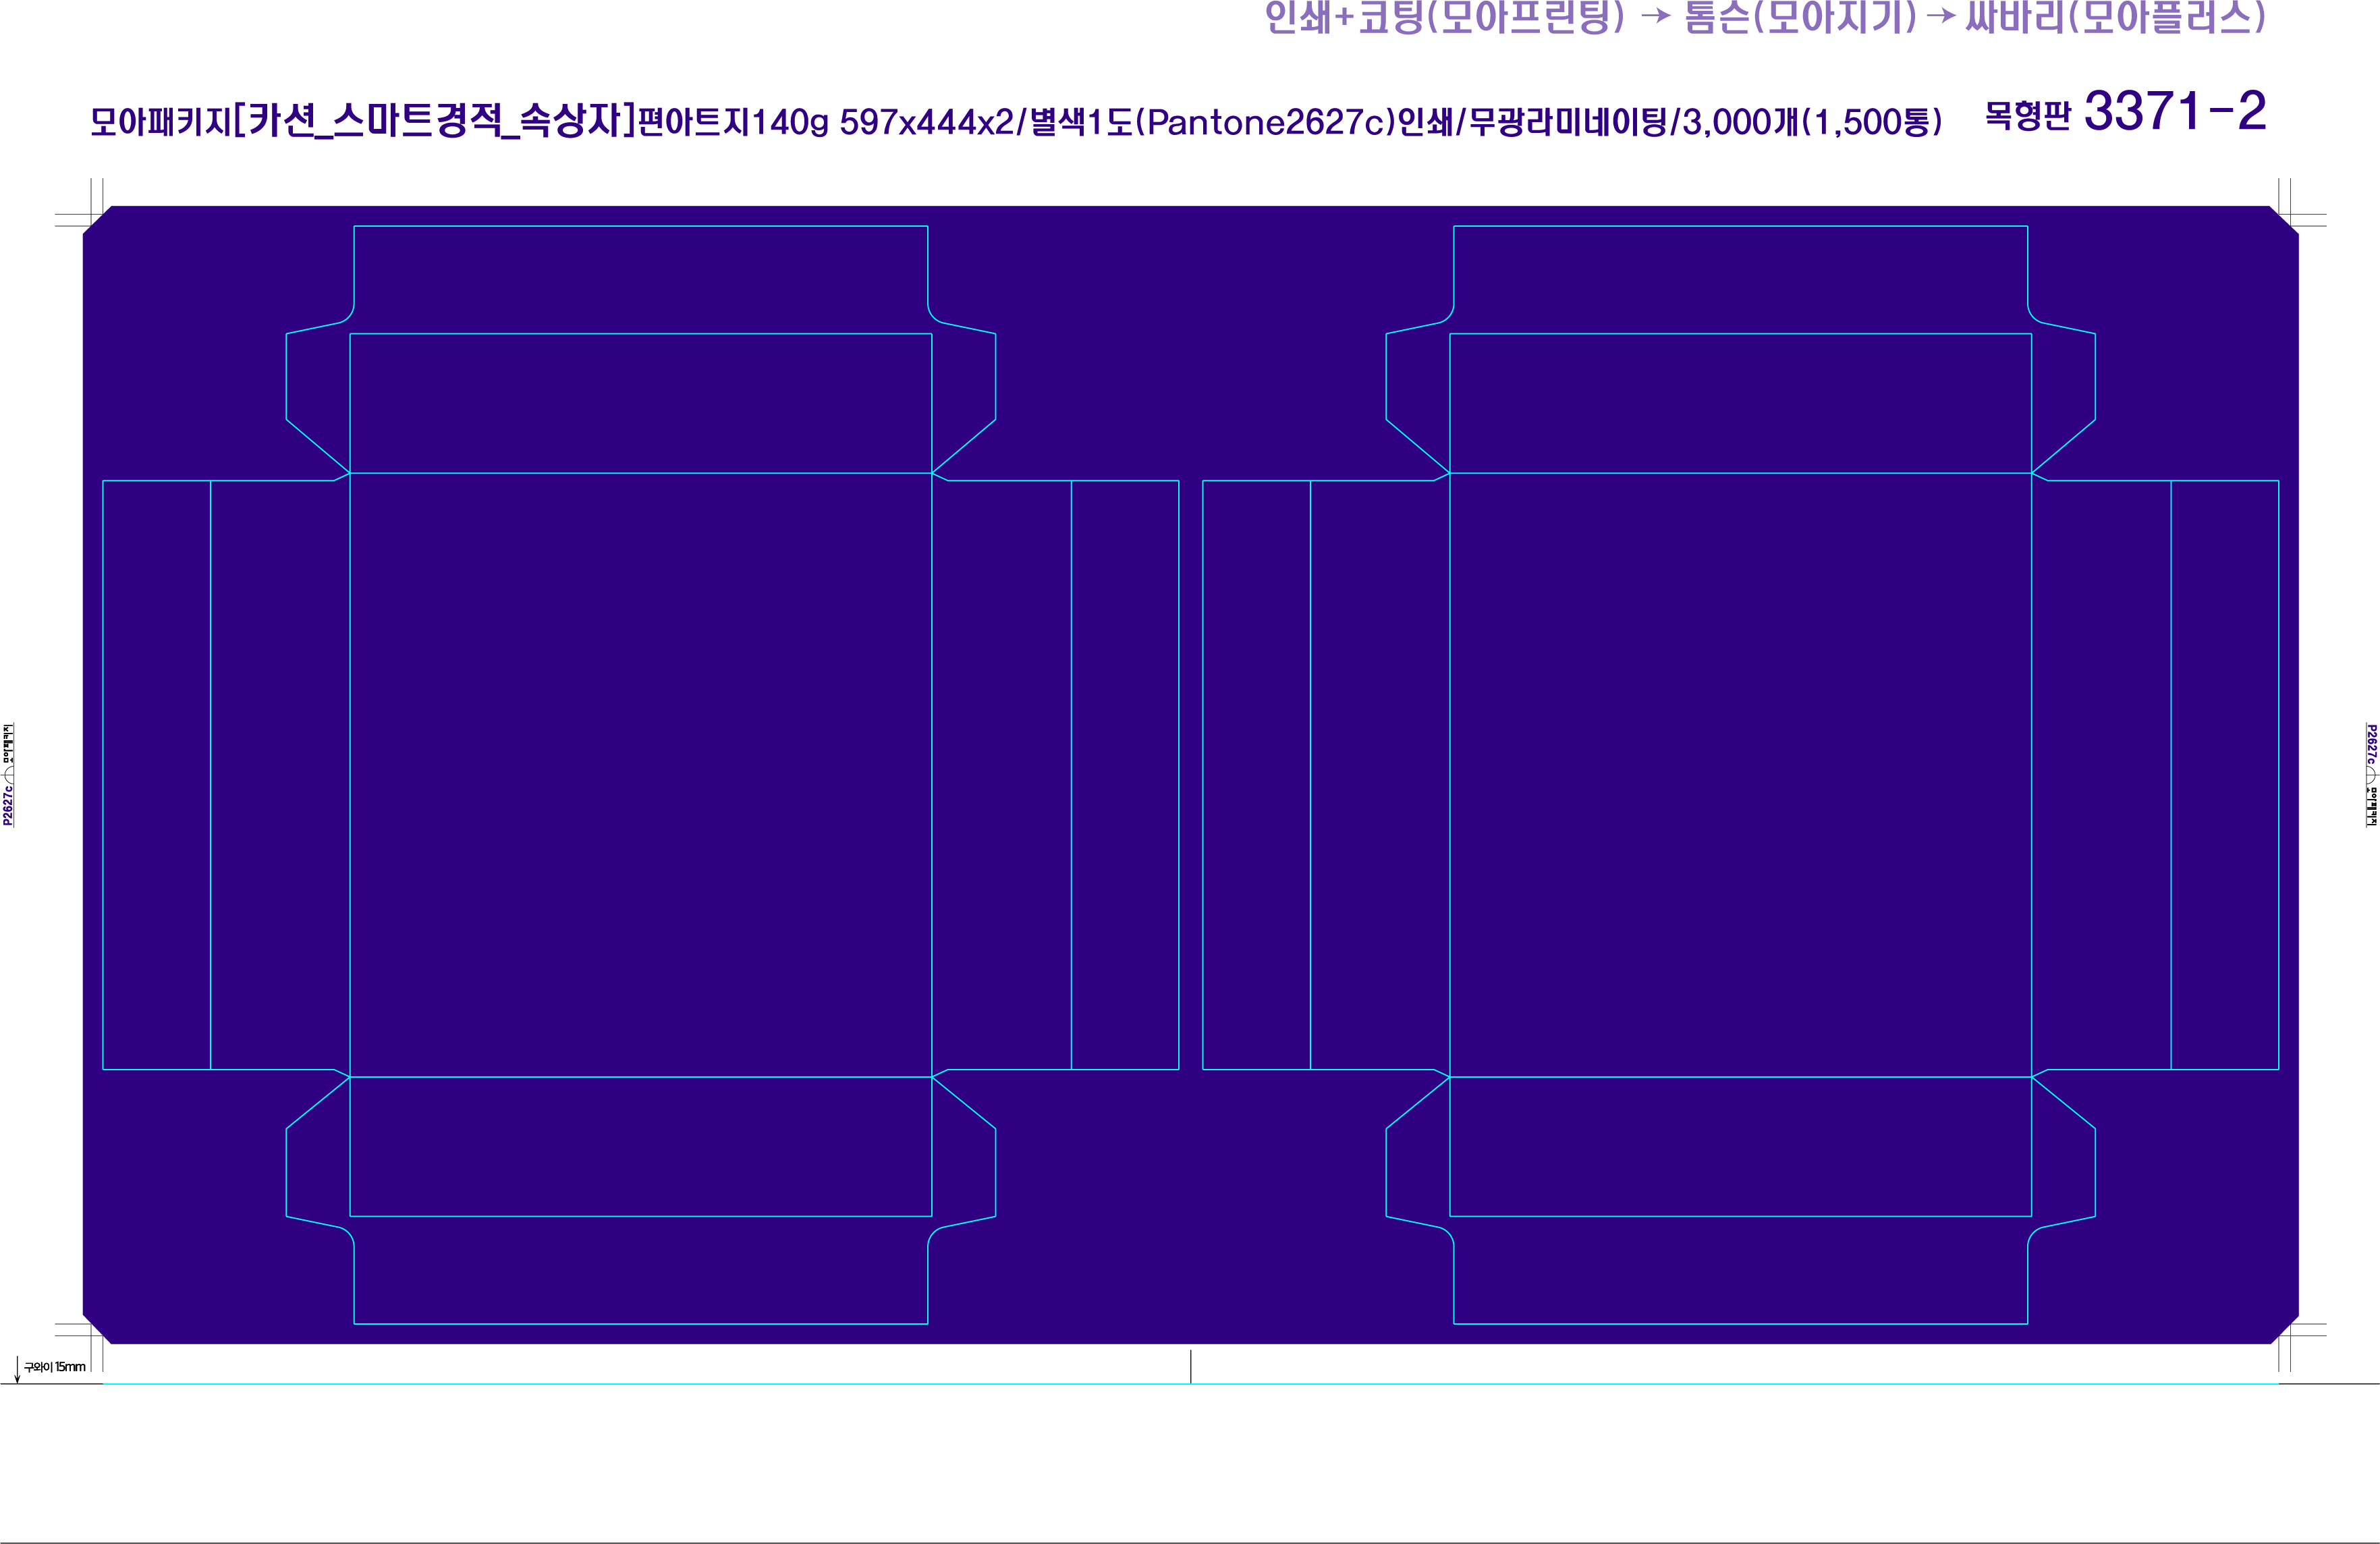Click the left box's large center panel
This screenshot has height=1544, width=2380.
click(640, 775)
